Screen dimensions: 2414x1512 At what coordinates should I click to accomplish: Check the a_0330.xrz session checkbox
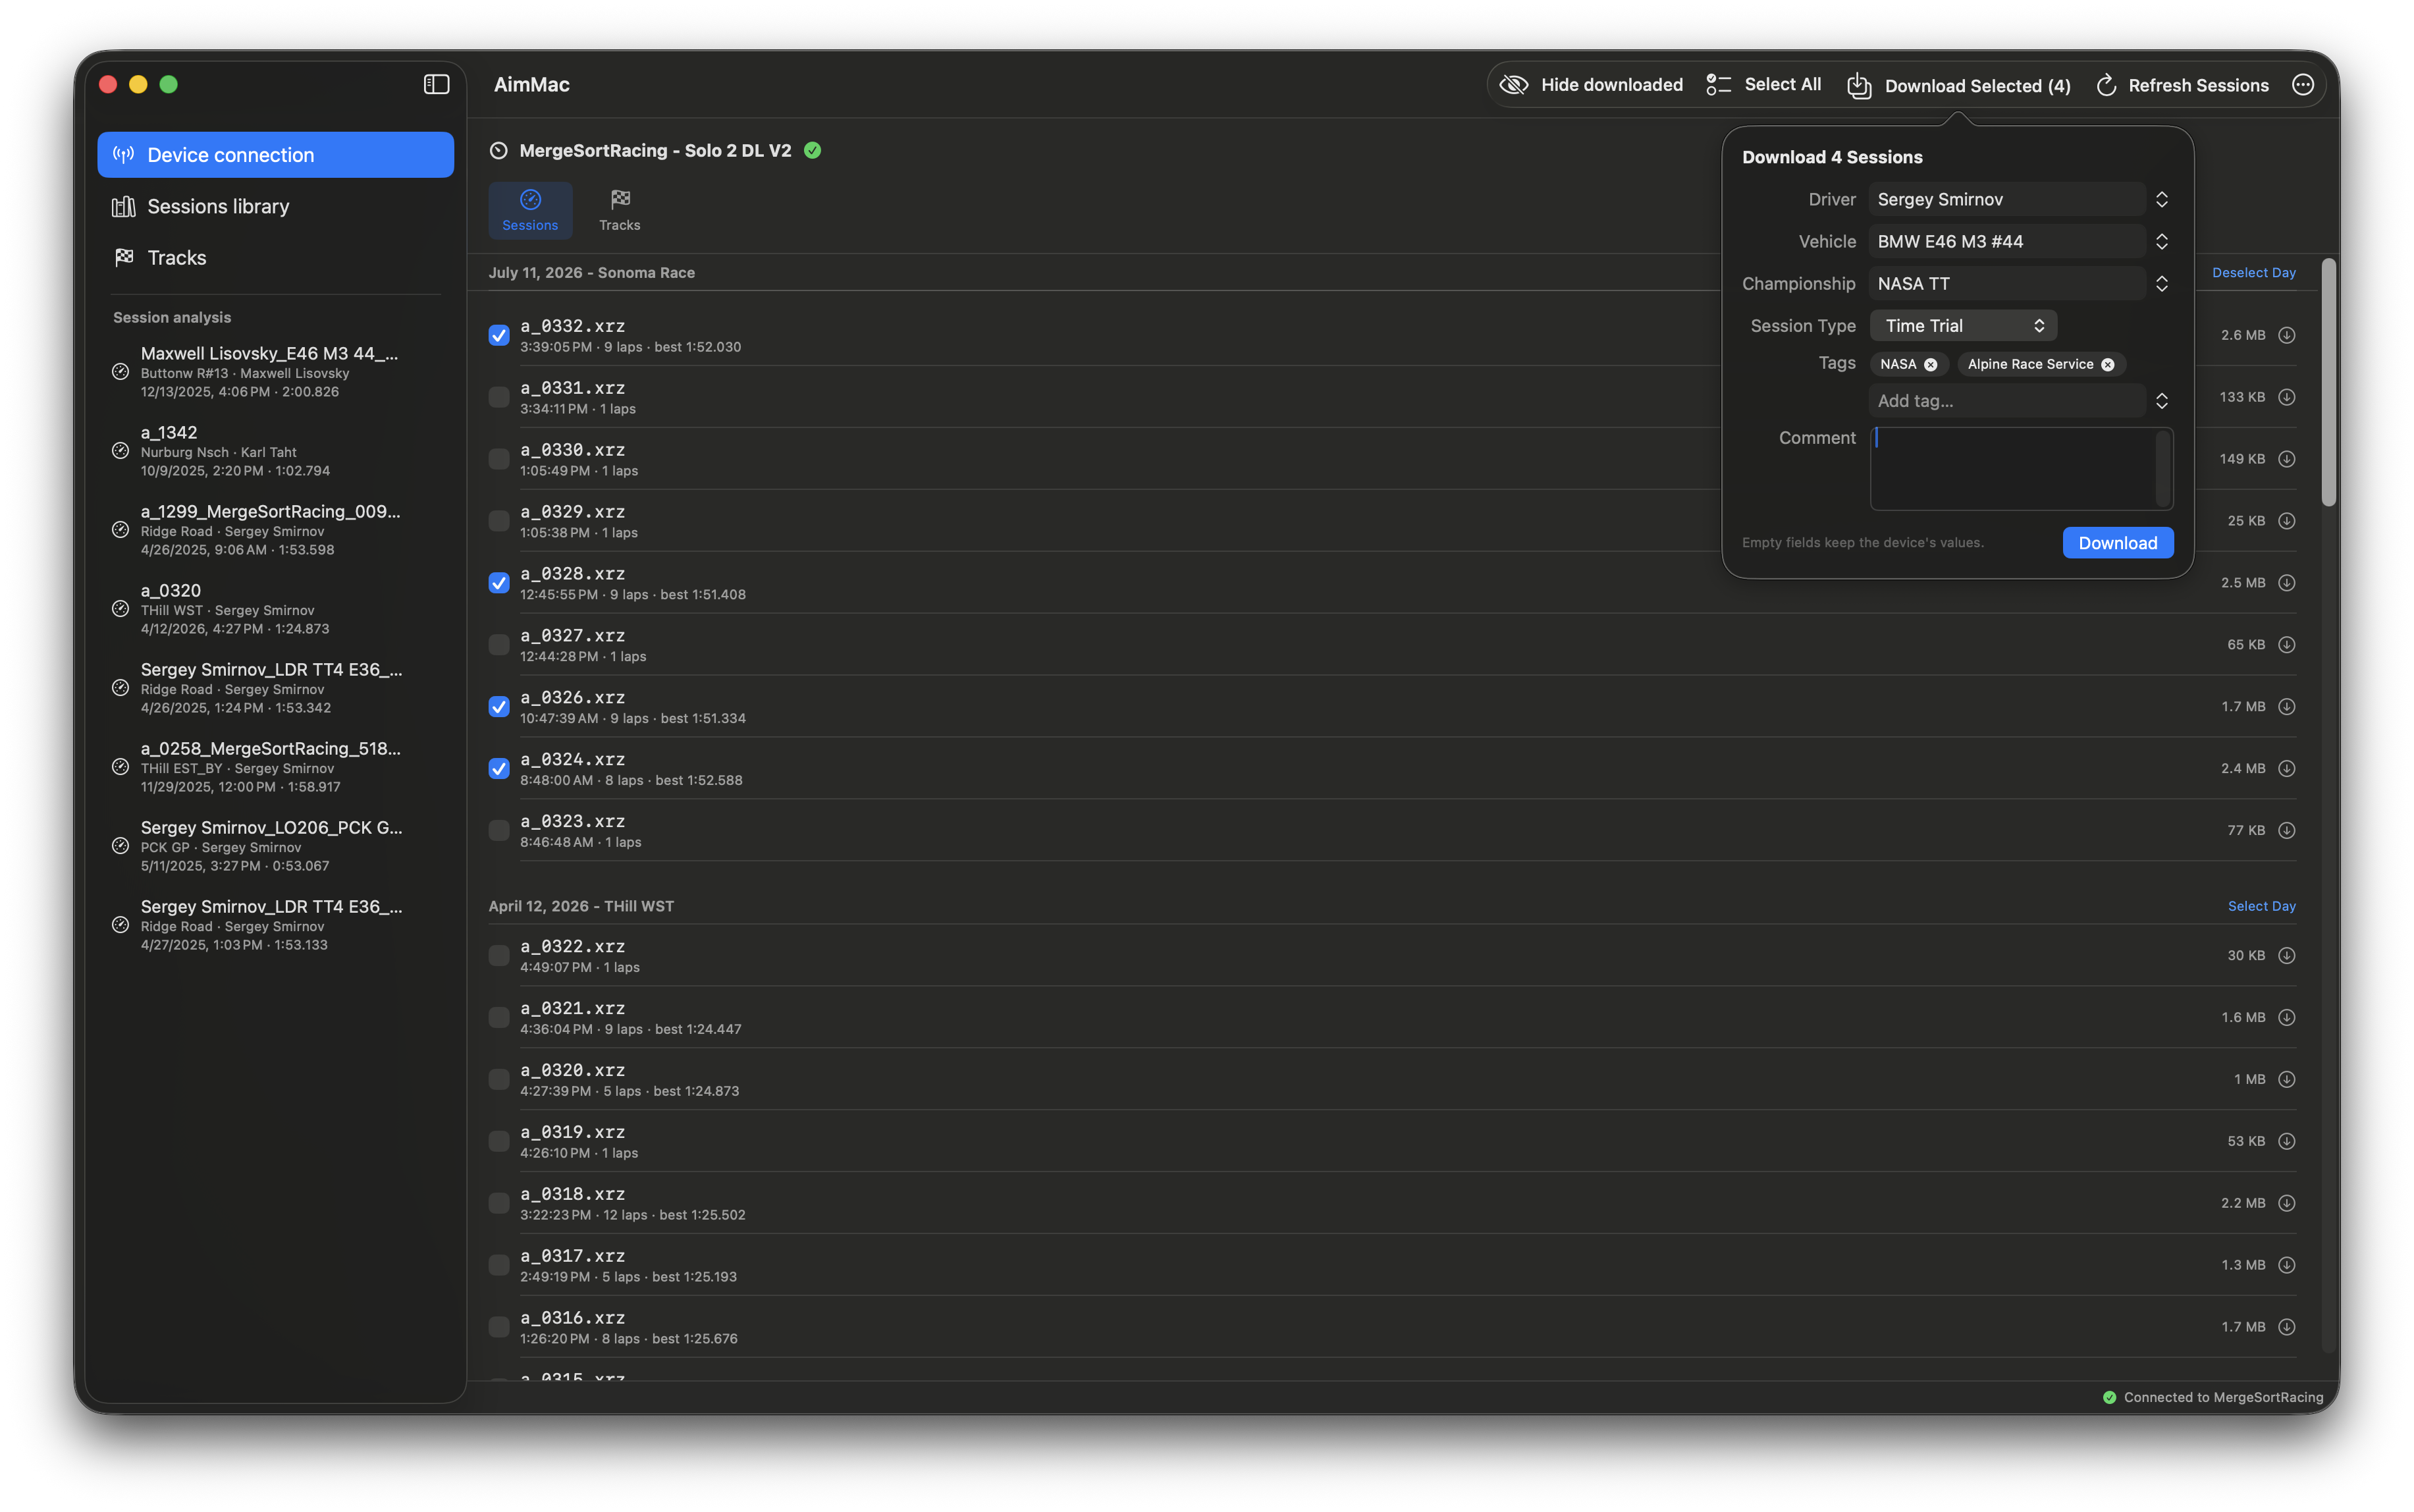[499, 459]
